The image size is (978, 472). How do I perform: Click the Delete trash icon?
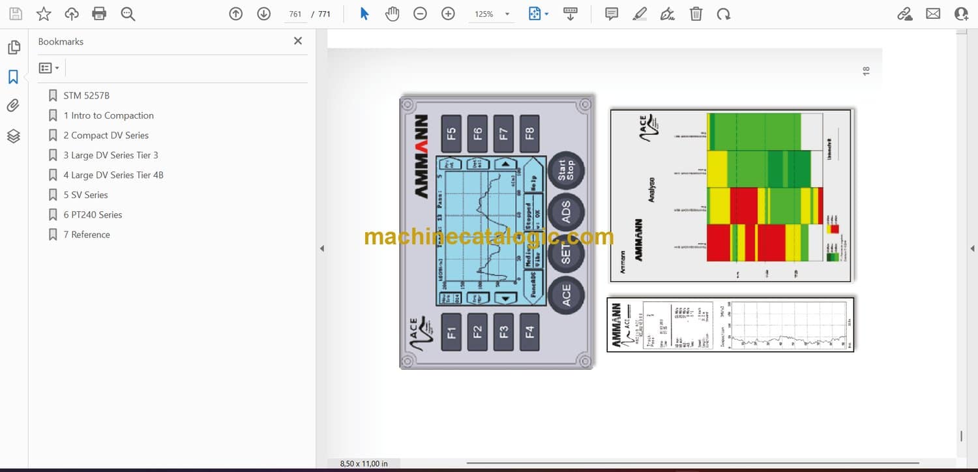point(696,14)
